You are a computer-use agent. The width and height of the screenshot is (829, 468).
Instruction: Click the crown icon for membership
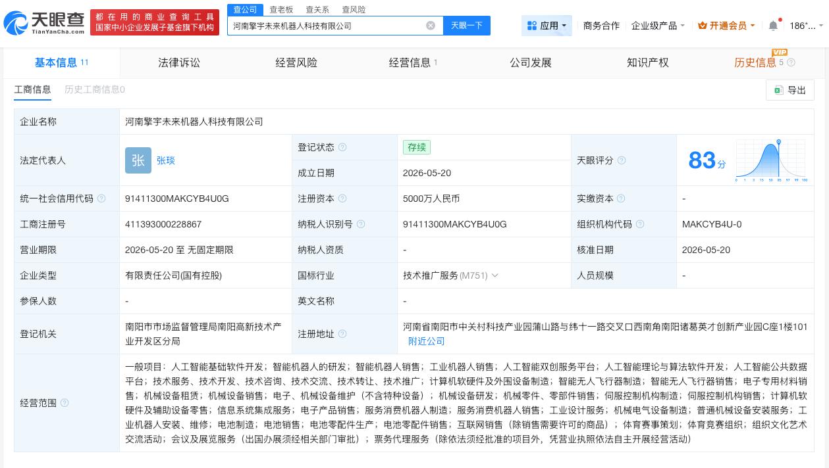point(702,26)
